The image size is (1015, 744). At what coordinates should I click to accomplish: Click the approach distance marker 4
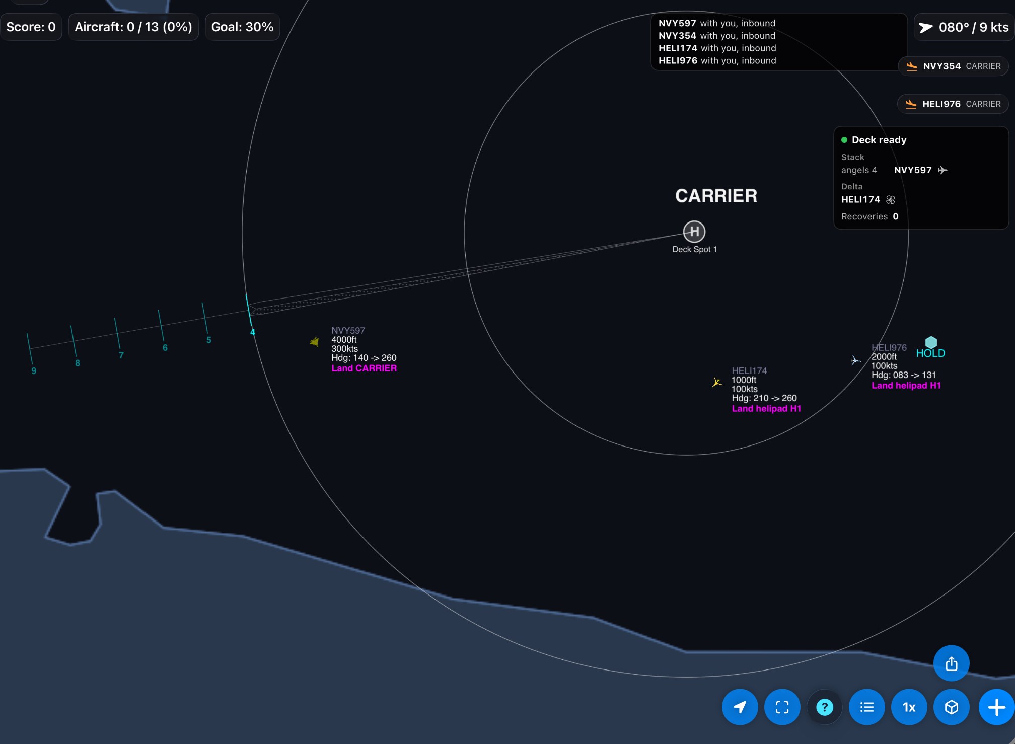tap(252, 332)
